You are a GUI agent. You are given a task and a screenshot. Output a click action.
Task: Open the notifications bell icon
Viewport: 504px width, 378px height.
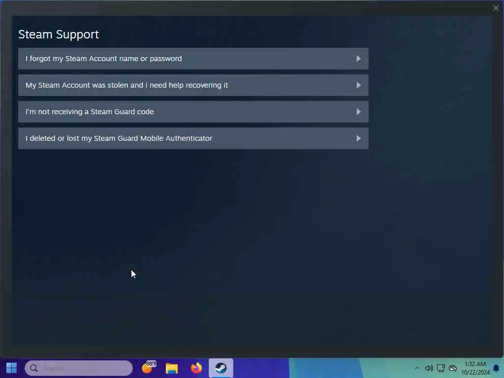pyautogui.click(x=496, y=368)
